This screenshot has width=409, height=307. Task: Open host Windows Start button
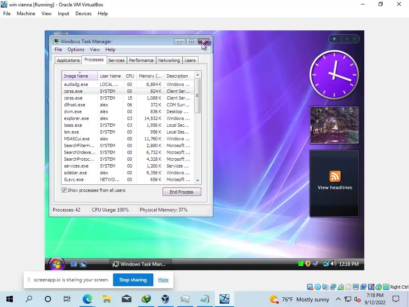click(10, 299)
